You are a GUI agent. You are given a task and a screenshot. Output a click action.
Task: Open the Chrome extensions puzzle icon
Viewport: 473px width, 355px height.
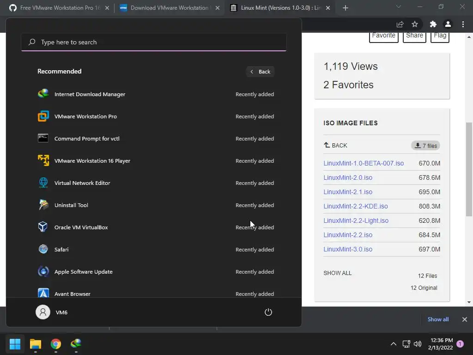tap(433, 24)
